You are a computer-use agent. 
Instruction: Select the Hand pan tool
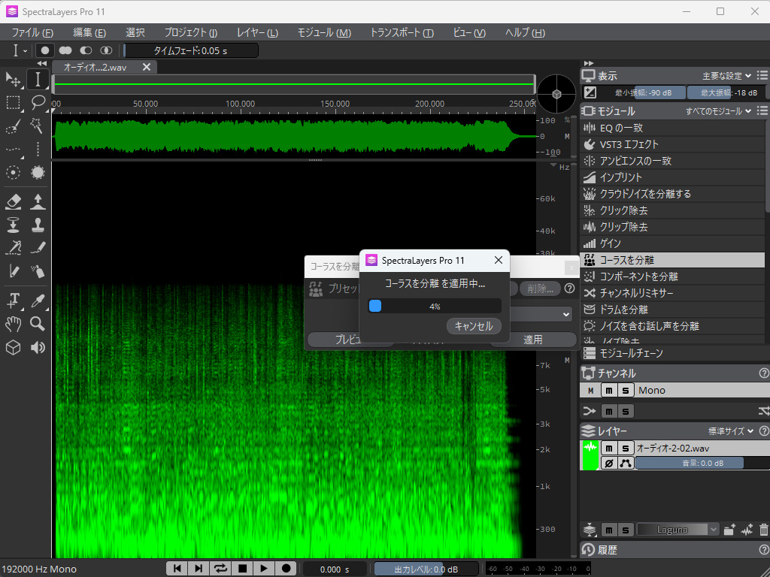13,324
